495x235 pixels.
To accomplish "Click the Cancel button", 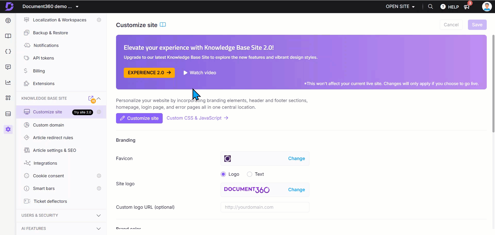I will tap(451, 25).
